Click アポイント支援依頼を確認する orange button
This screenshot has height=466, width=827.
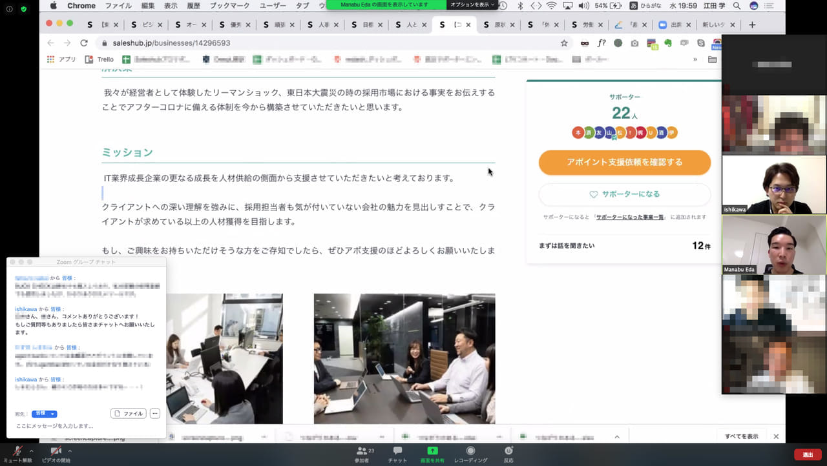pyautogui.click(x=624, y=163)
